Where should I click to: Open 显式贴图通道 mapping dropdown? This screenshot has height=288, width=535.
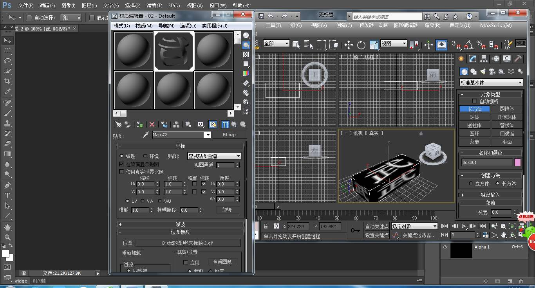pos(215,156)
